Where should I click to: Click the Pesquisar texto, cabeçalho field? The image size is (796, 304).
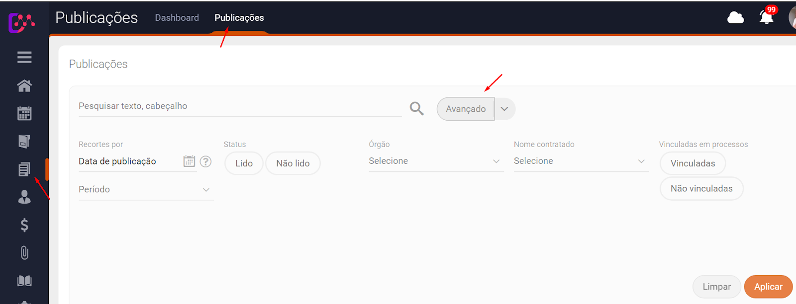239,106
